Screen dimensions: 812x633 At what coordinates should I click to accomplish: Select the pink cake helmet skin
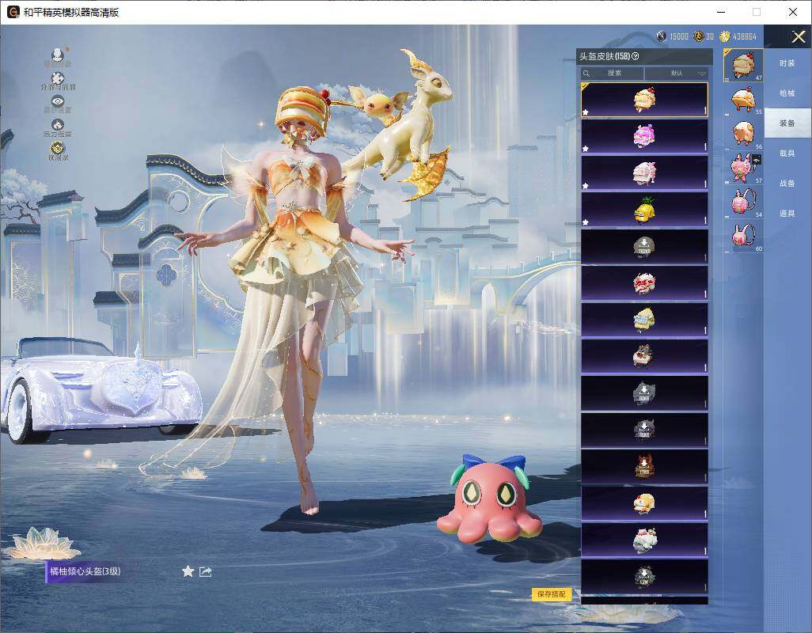point(644,137)
